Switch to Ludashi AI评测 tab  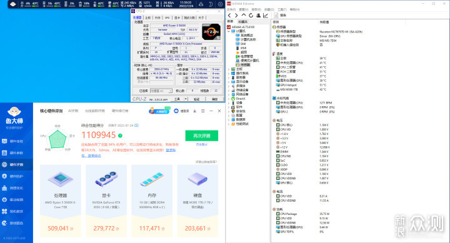click(73, 111)
